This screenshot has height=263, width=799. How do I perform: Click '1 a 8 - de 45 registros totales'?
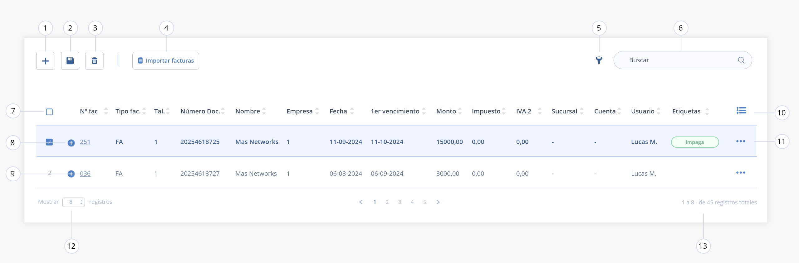pos(719,203)
